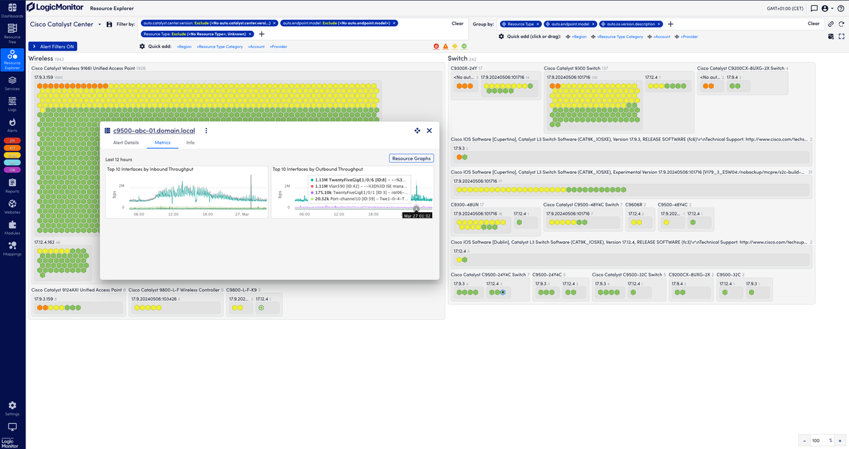Open the Resource Tree sidebar icon
Image resolution: width=849 pixels, height=449 pixels.
(x=12, y=32)
